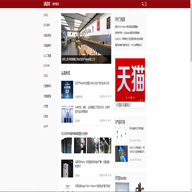Screen dimensions: 192x192
Task: Click the caption below the 天猫 ad
Action: pos(124,105)
